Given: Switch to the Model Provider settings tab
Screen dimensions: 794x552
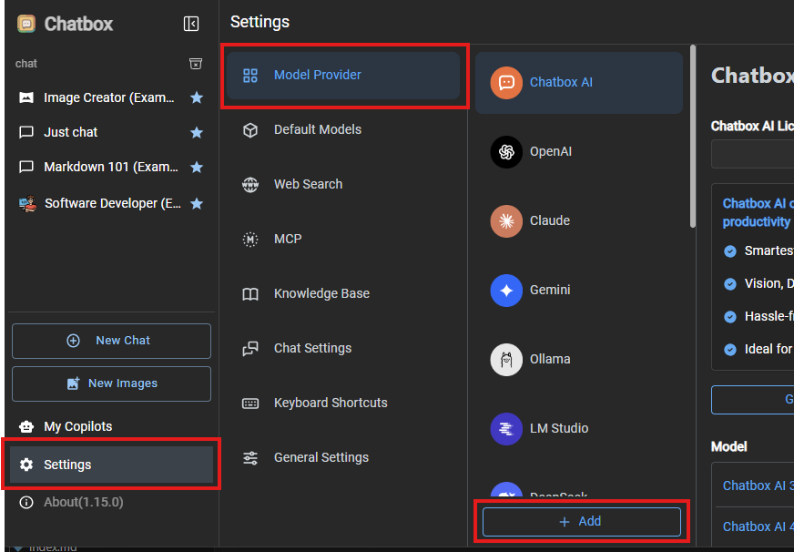Looking at the screenshot, I should point(343,76).
